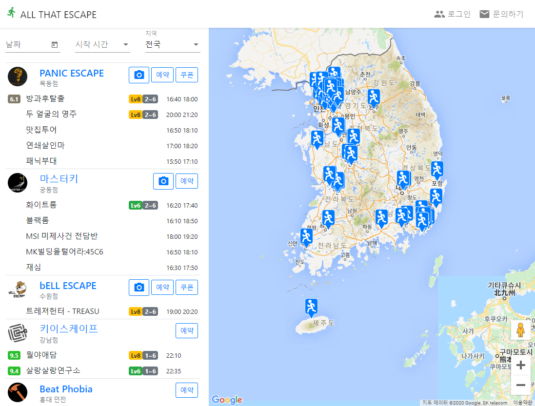535x406 pixels.
Task: Open the 키이스케이프 title link
Action: pos(69,329)
